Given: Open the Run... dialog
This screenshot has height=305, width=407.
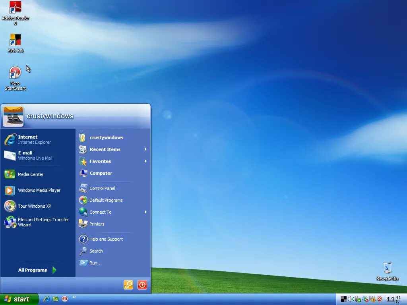Looking at the screenshot, I should (x=113, y=263).
